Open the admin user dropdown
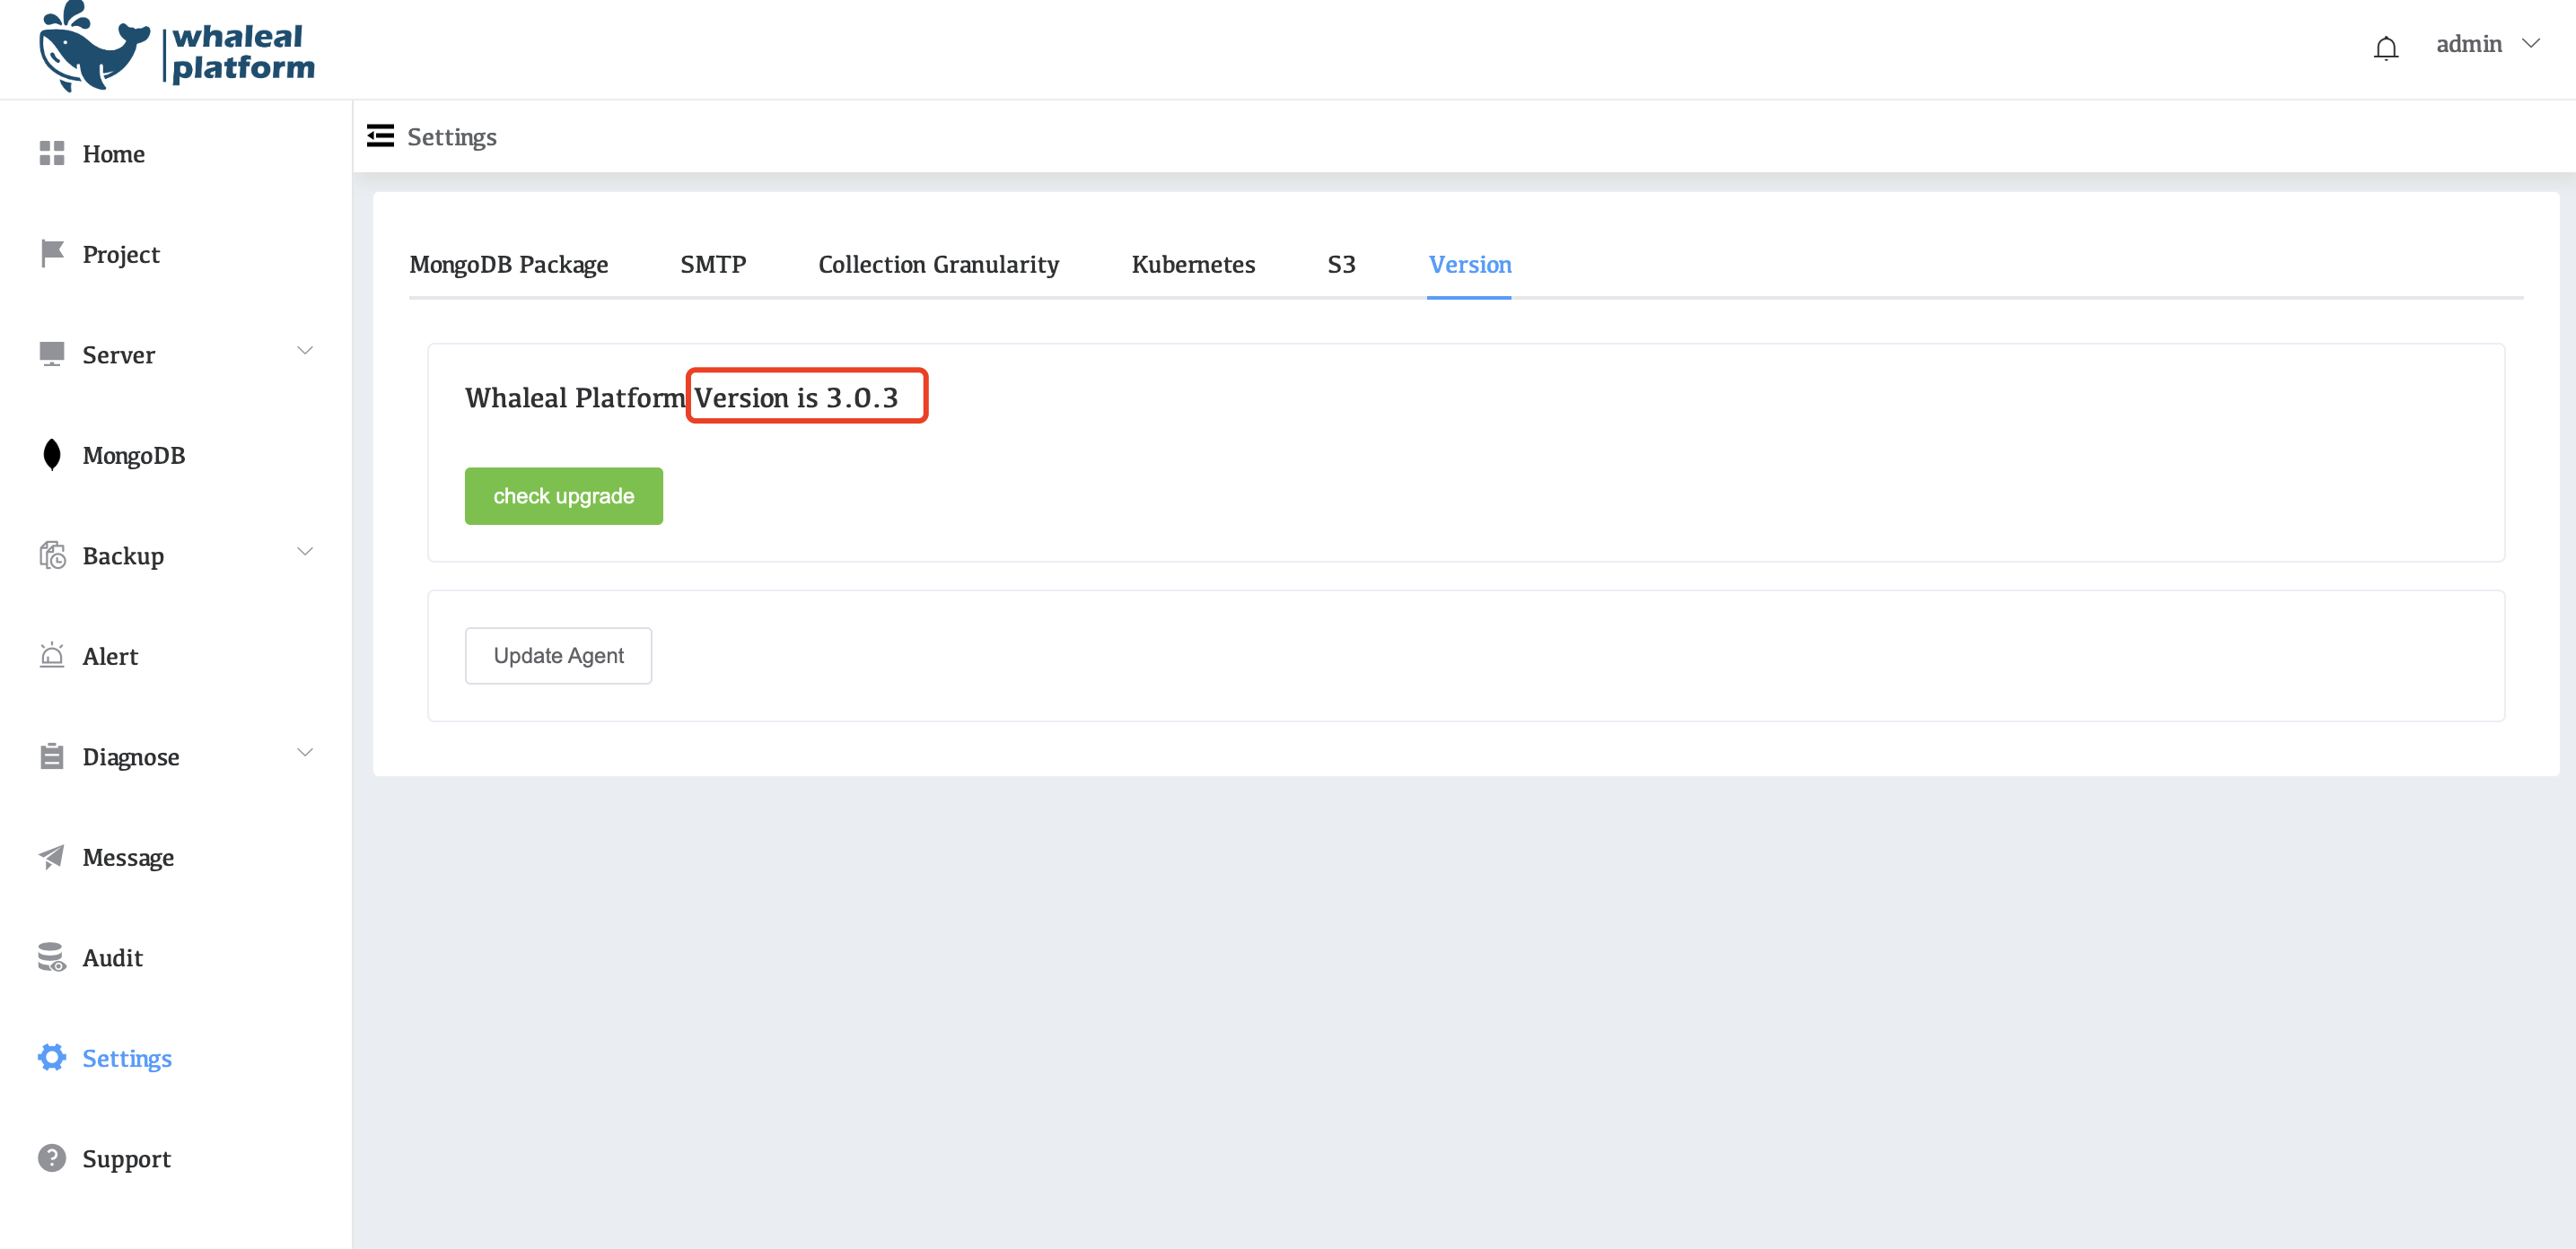2576x1249 pixels. tap(2486, 44)
